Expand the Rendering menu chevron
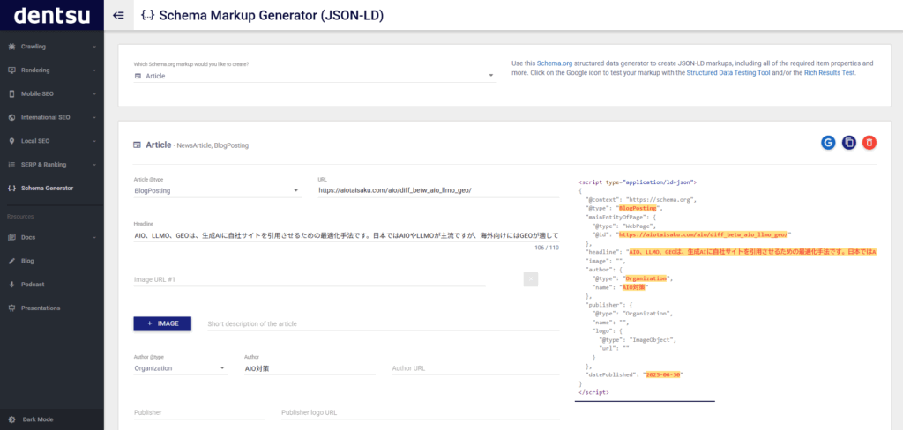 pyautogui.click(x=93, y=70)
